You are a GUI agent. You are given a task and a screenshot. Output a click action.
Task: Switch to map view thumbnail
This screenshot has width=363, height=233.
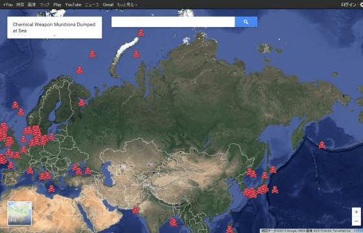(x=19, y=213)
